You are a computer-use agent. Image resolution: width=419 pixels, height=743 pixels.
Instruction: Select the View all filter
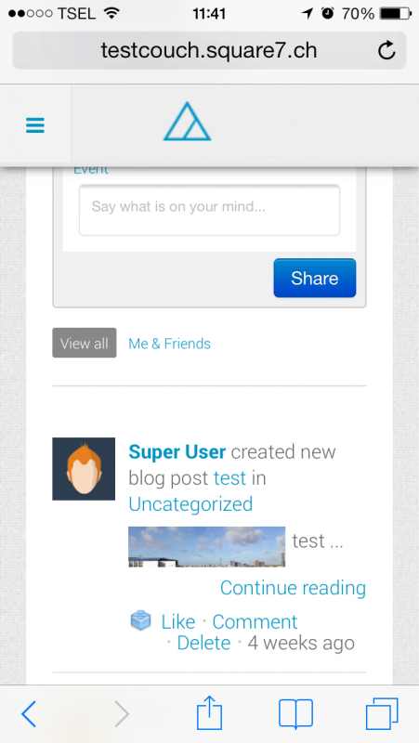coord(85,343)
